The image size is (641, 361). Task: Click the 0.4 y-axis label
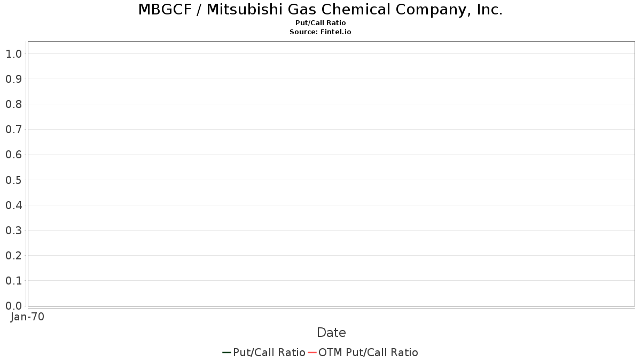click(x=13, y=205)
